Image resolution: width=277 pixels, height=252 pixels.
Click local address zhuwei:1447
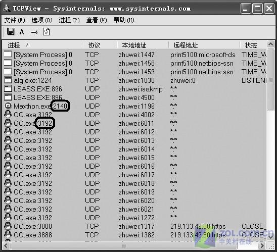(x=137, y=55)
